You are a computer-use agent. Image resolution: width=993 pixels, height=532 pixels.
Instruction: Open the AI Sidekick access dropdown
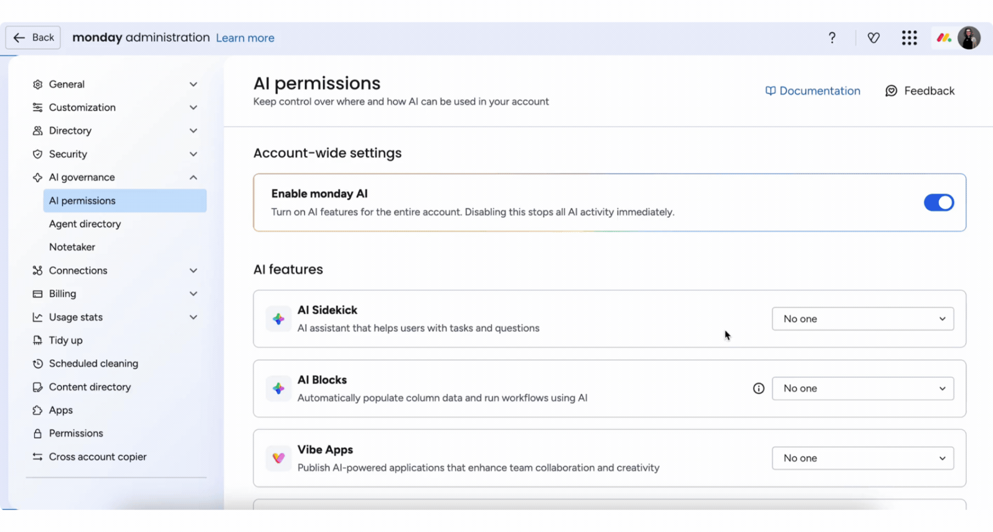(x=862, y=319)
